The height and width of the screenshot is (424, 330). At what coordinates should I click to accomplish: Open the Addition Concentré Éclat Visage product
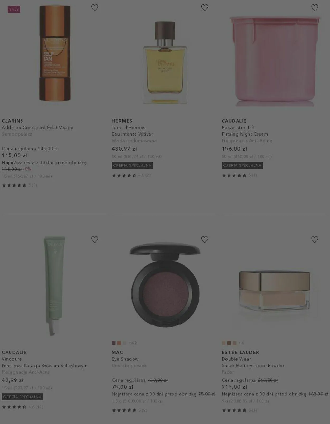coord(37,127)
